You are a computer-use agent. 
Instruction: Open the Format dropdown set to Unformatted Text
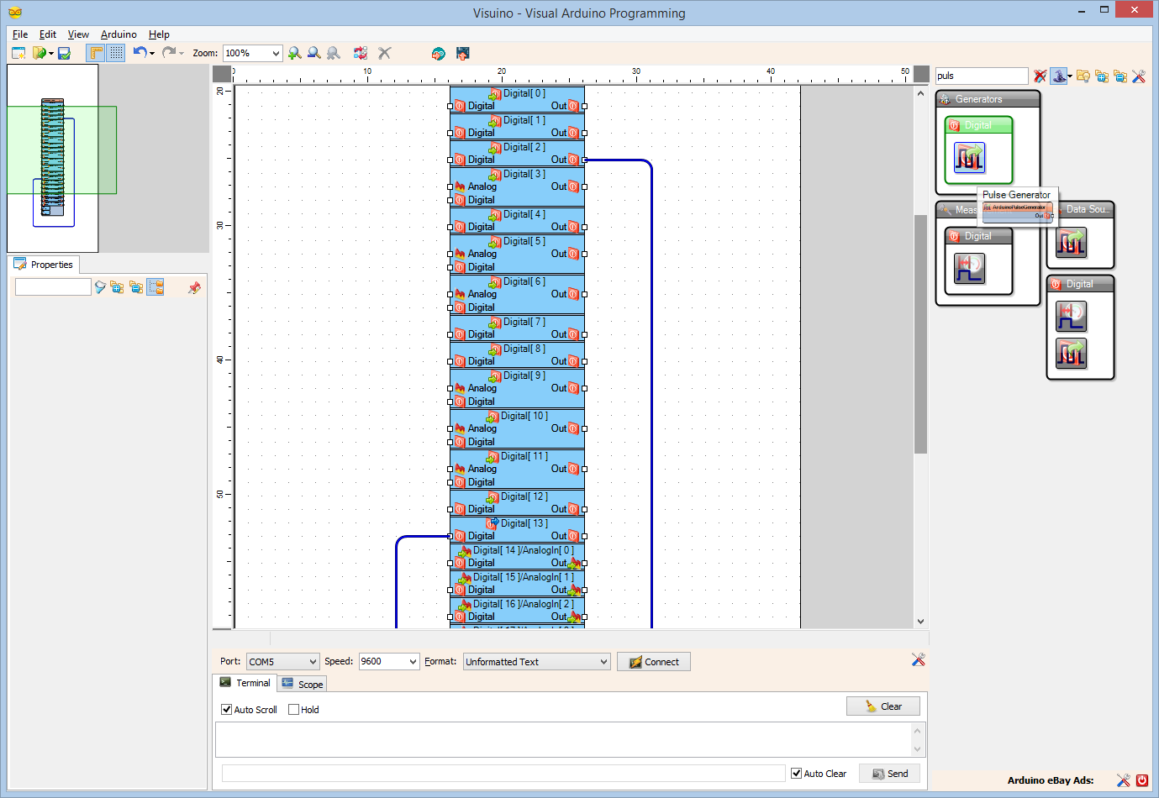535,661
